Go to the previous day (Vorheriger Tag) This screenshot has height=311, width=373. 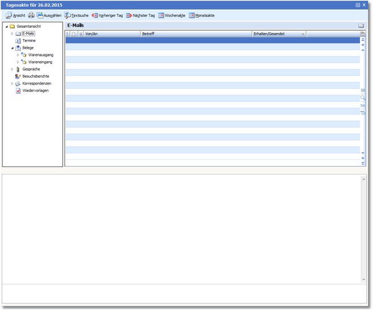[106, 15]
